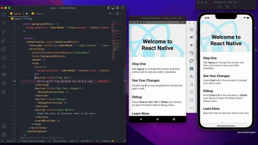The width and height of the screenshot is (258, 145).
Task: Click the iOS Simulator Home toolbar icon
Action: click(219, 7)
